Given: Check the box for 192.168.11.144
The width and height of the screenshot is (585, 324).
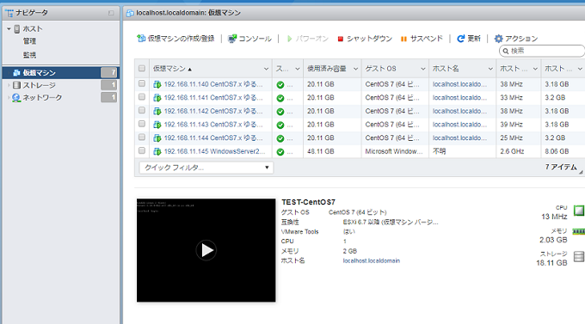Looking at the screenshot, I should click(142, 138).
